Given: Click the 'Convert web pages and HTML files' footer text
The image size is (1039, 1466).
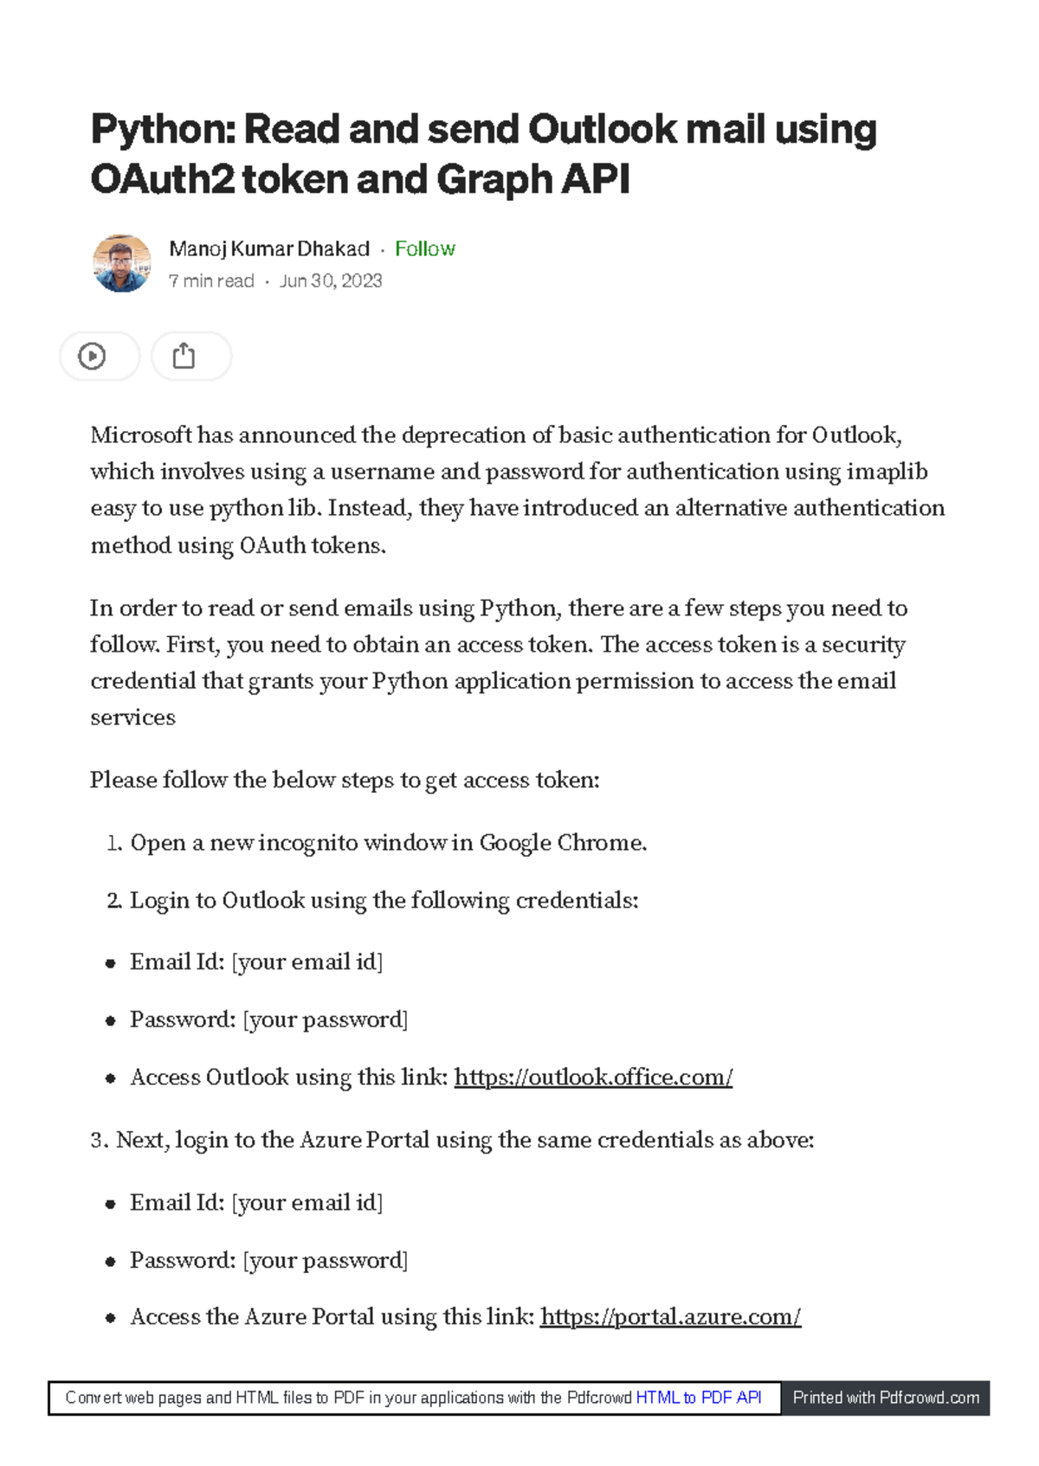Looking at the screenshot, I should click(348, 1398).
